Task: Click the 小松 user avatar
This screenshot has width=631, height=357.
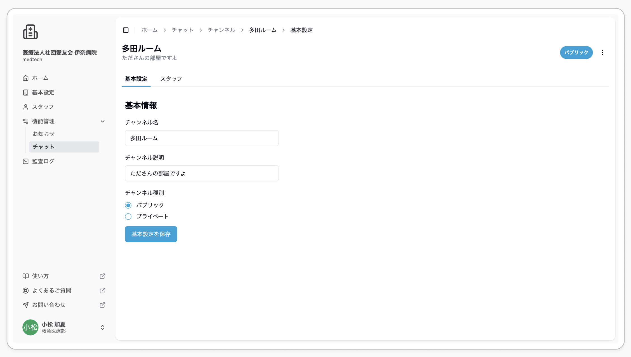Action: [30, 327]
